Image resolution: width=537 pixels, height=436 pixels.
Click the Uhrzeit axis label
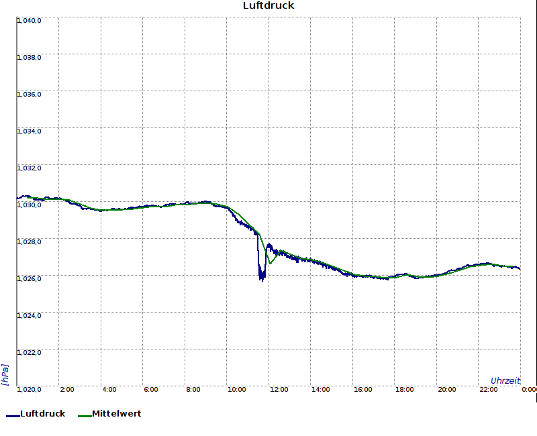point(505,380)
